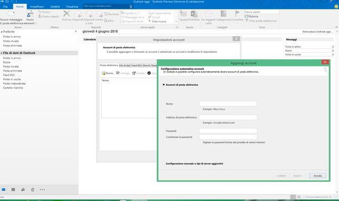
Task: Click the Avanti button
Action: (x=298, y=176)
